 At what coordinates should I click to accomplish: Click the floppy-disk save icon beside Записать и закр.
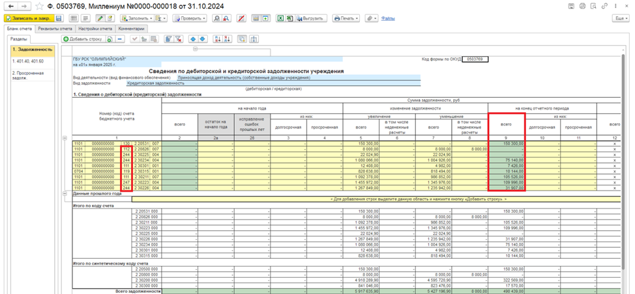click(x=58, y=19)
